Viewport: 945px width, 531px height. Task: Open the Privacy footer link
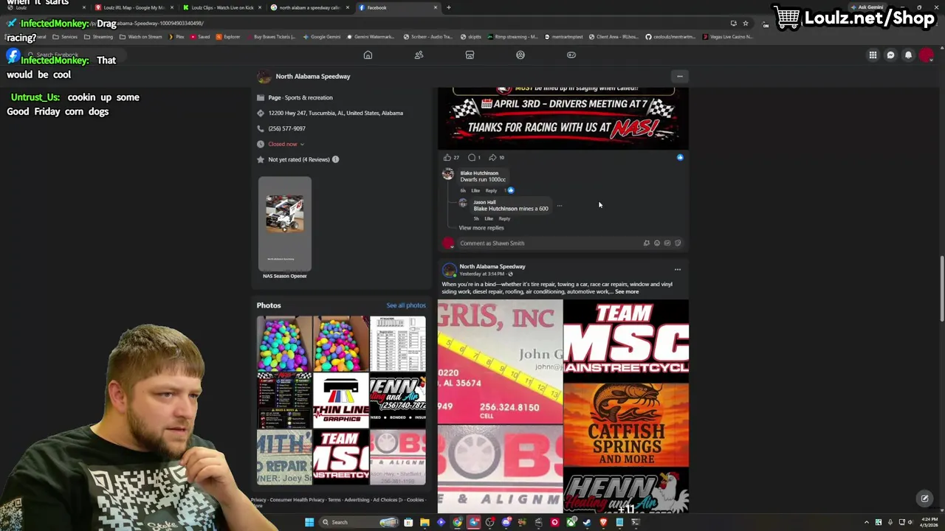pyautogui.click(x=258, y=500)
